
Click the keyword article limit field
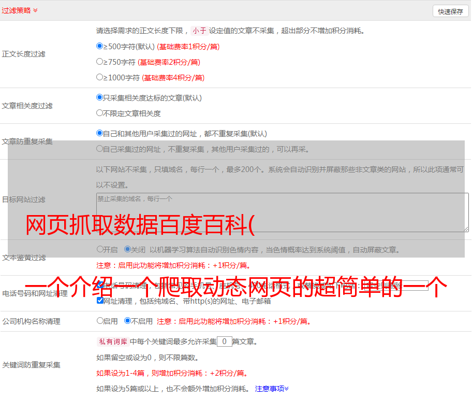(x=225, y=342)
